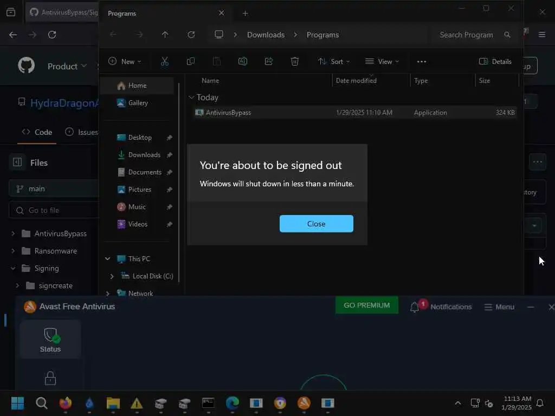Add a new Explorer tab

pyautogui.click(x=246, y=14)
